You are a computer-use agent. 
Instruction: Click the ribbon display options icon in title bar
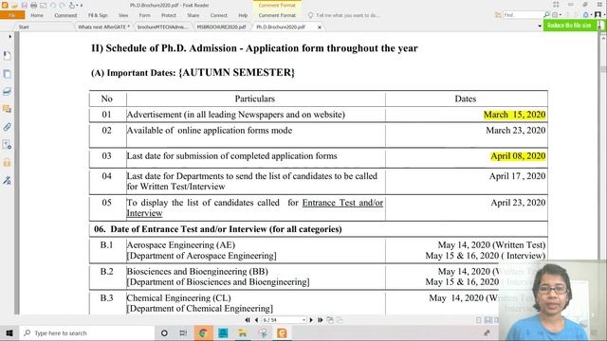[556, 5]
